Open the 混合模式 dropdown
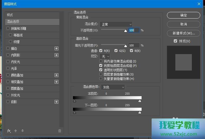205x139 pixels. [116, 24]
